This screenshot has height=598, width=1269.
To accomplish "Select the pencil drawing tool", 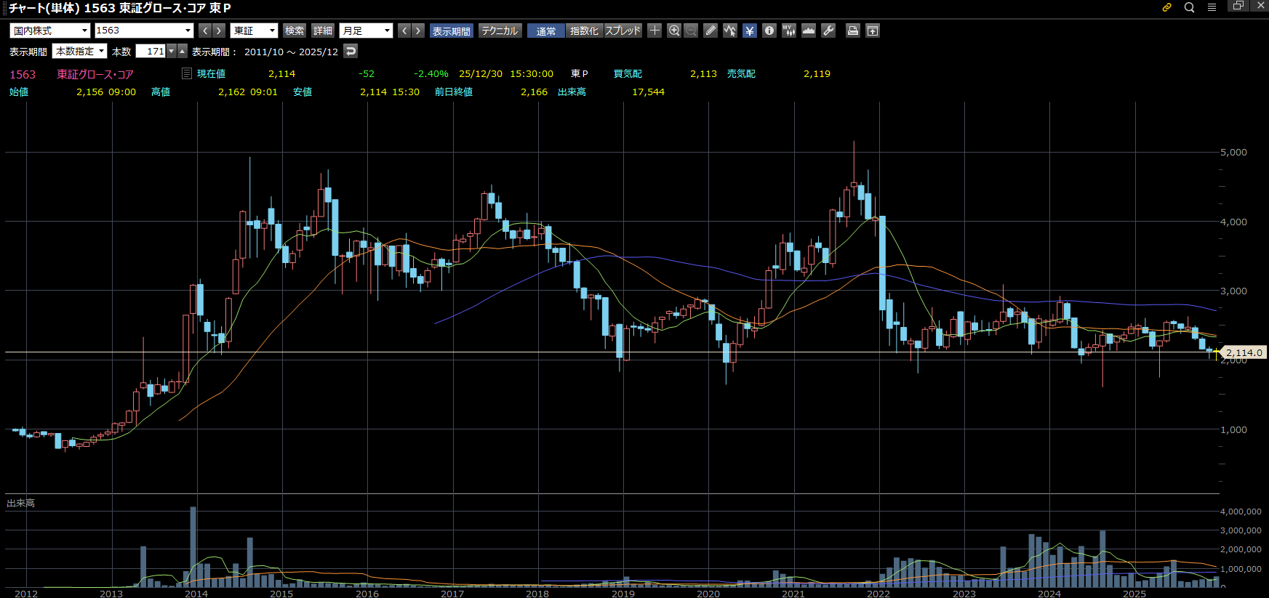I will 710,31.
